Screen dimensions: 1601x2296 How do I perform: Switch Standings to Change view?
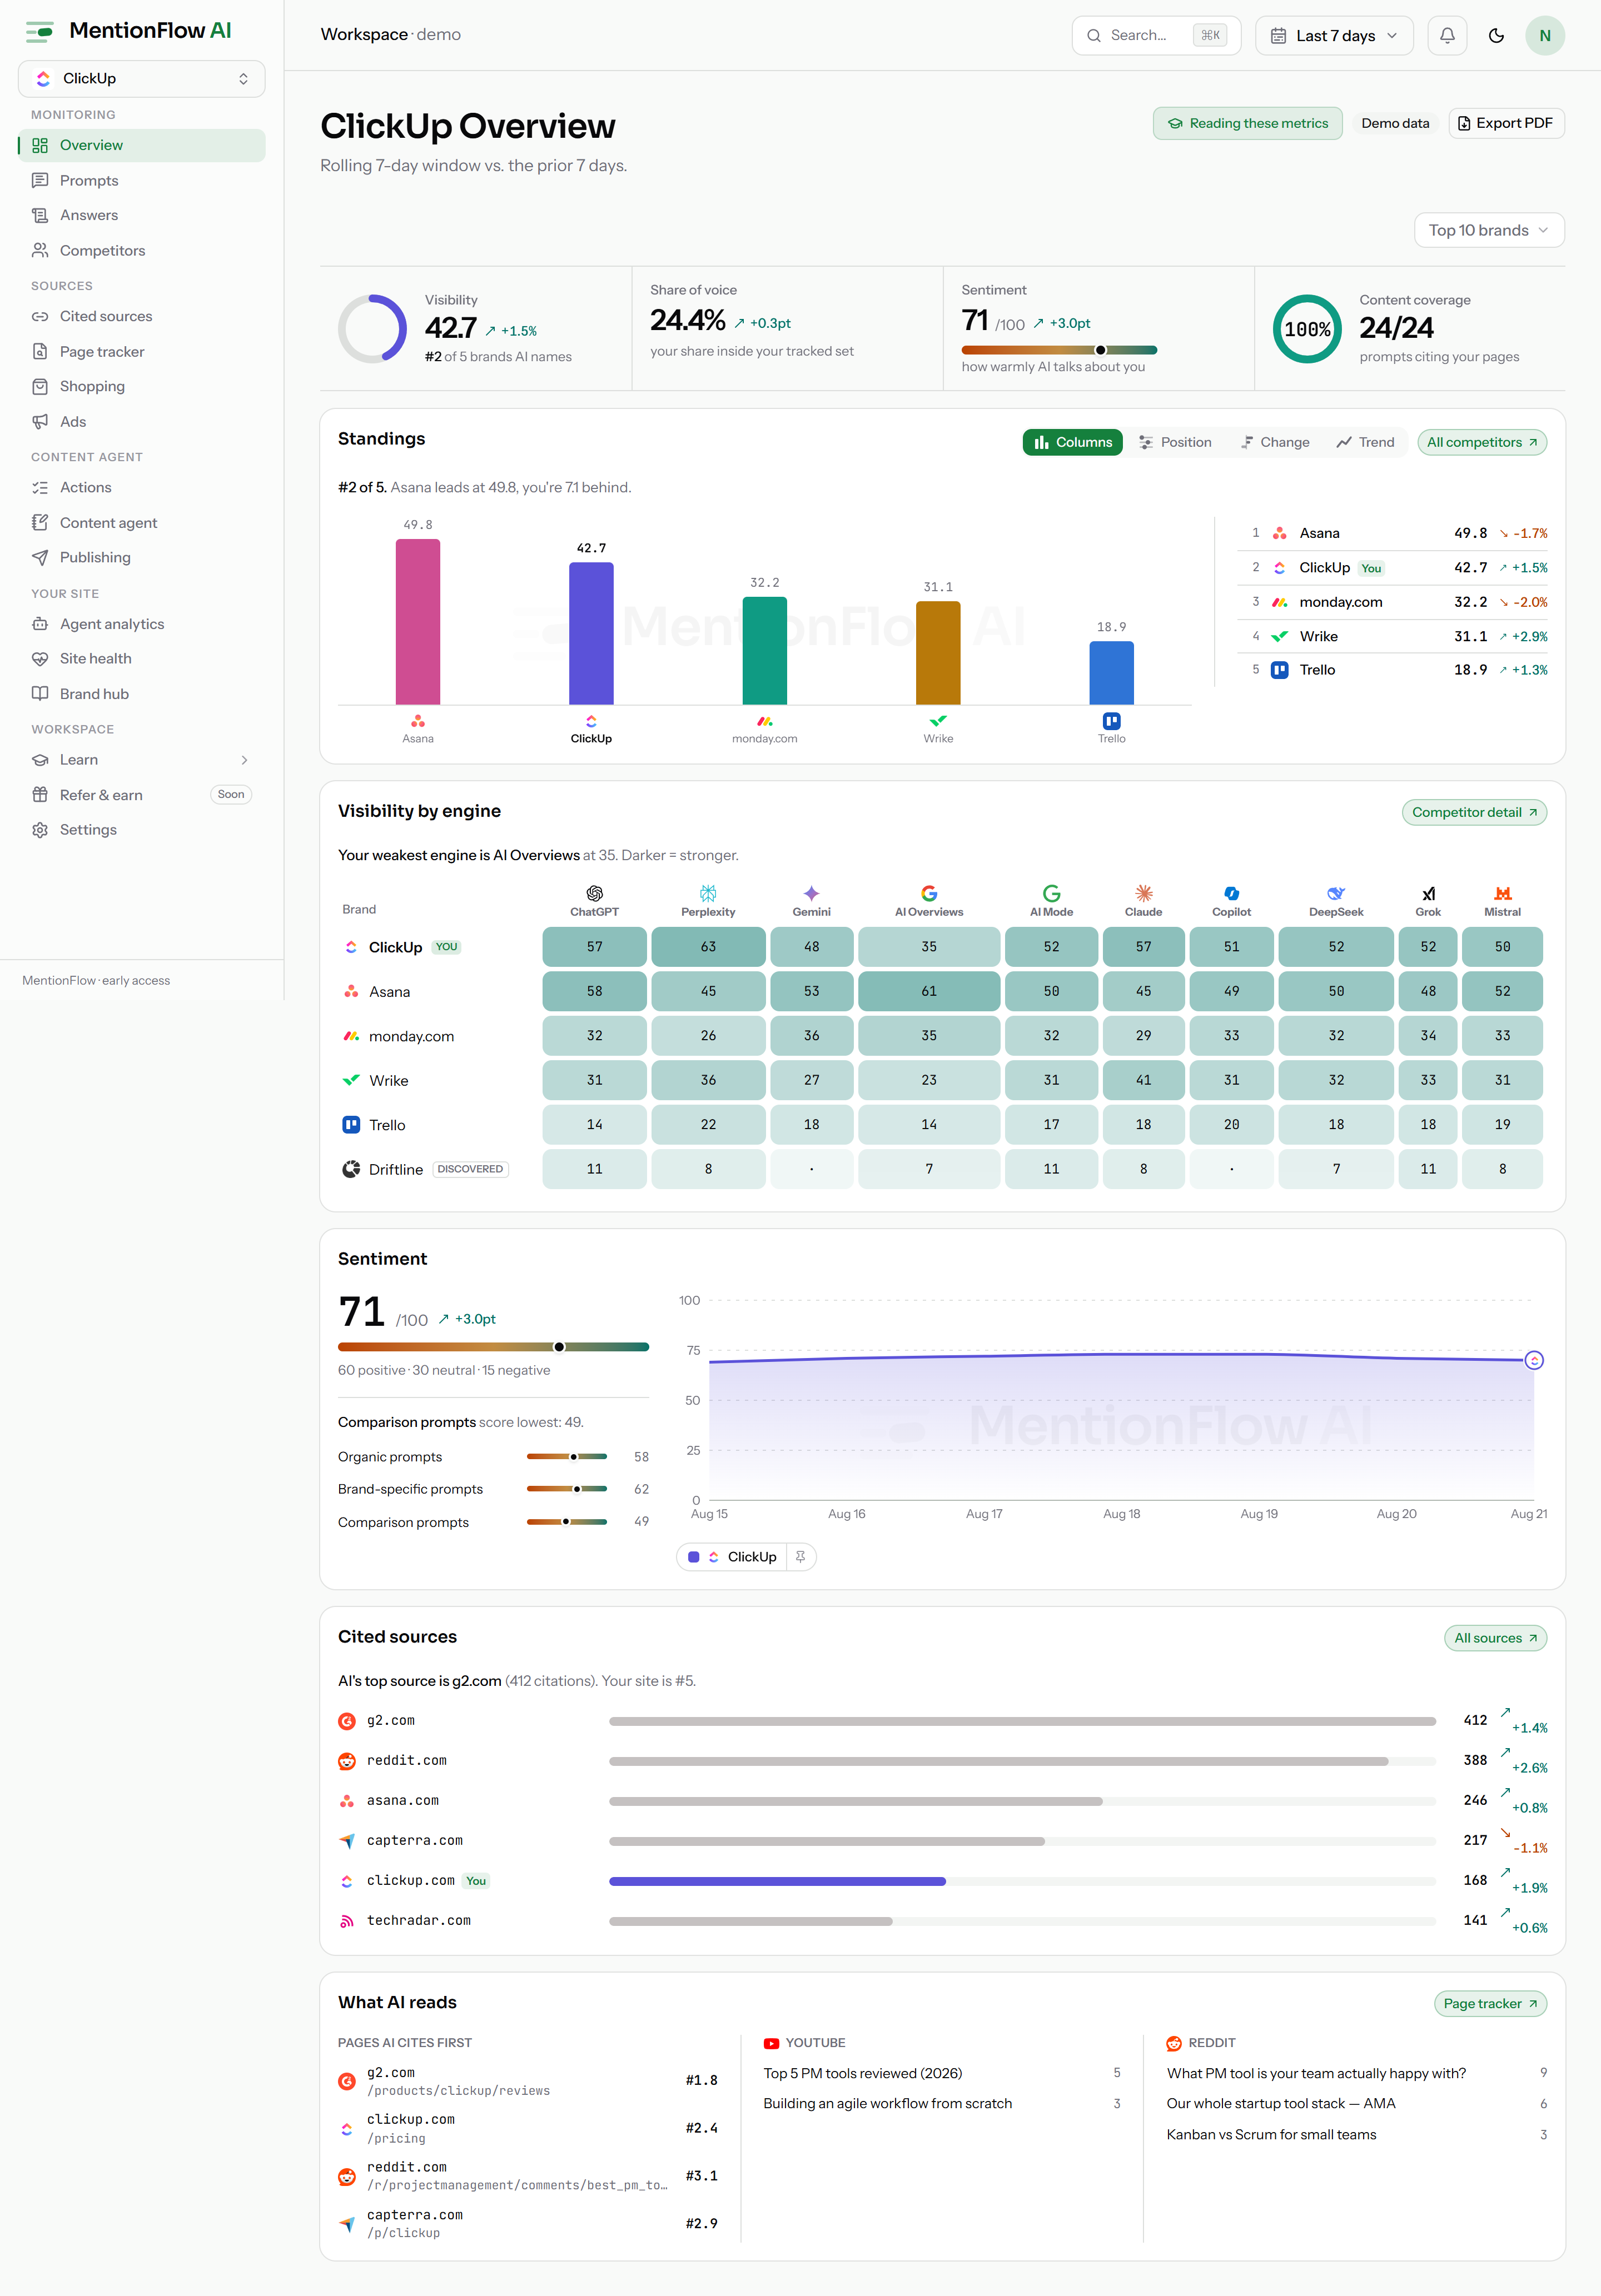pyautogui.click(x=1275, y=442)
